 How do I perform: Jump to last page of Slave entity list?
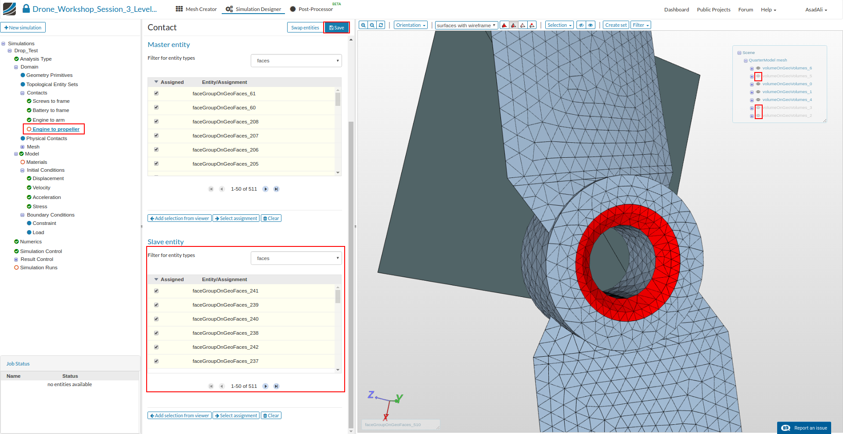tap(276, 386)
